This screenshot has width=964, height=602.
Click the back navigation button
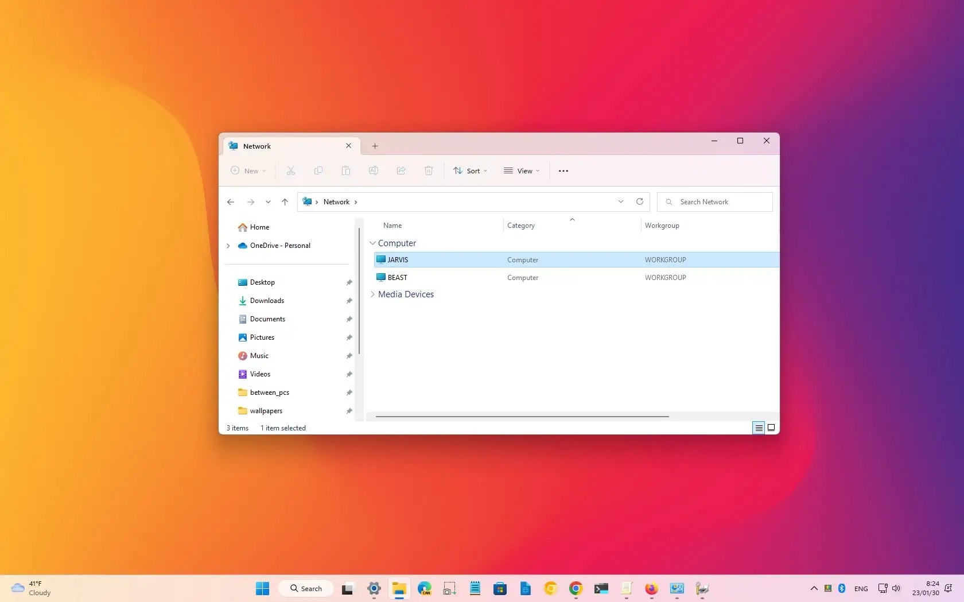point(231,202)
